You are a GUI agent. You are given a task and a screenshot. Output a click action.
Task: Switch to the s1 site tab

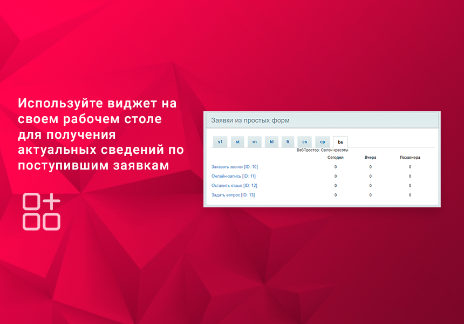pos(220,142)
